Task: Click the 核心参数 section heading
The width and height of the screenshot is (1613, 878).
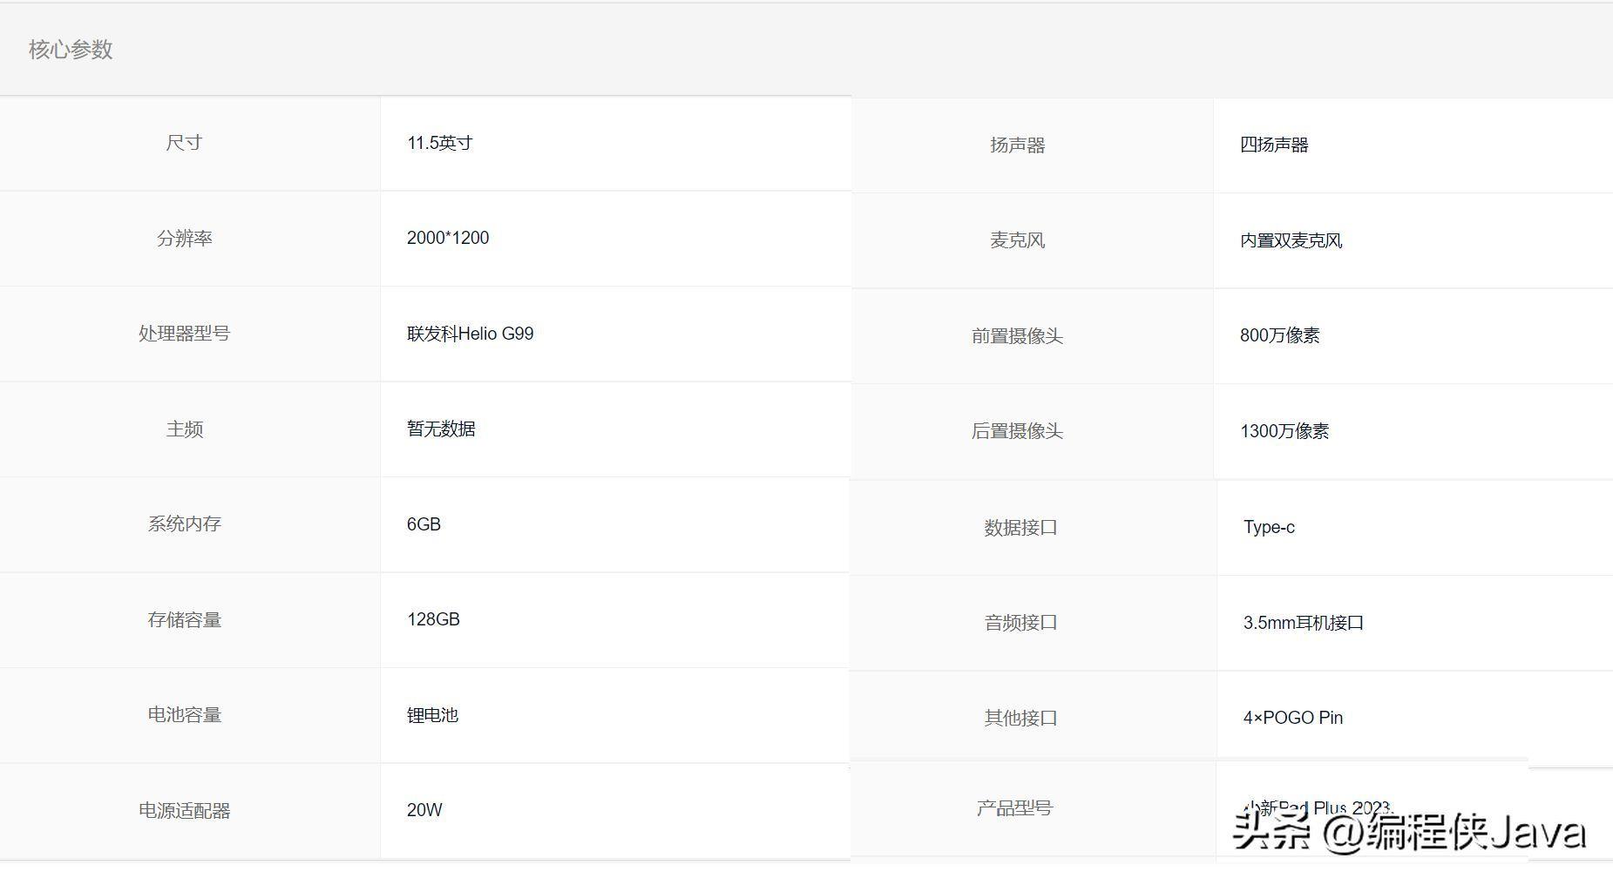Action: 71,50
